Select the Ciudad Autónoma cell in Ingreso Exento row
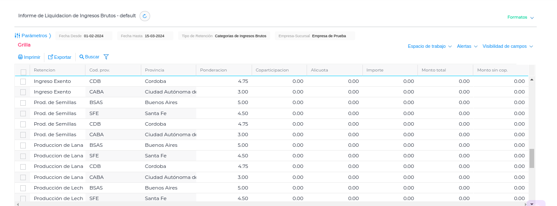The height and width of the screenshot is (206, 557). coord(168,92)
